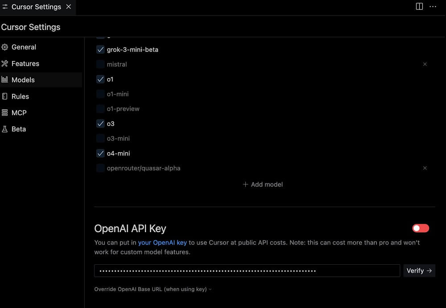This screenshot has width=446, height=308.
Task: Enable the mistral model checkbox
Action: pos(100,64)
